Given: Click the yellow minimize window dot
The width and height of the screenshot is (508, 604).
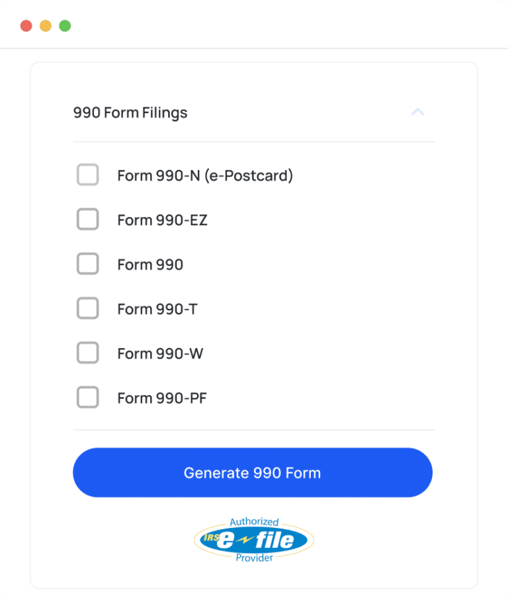Looking at the screenshot, I should [x=46, y=26].
